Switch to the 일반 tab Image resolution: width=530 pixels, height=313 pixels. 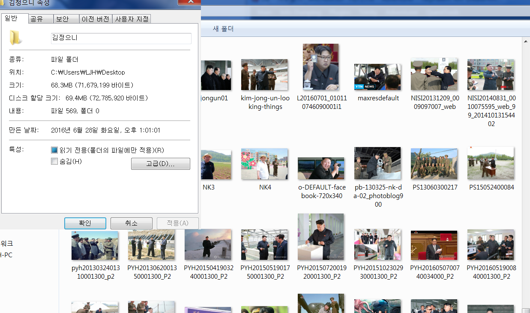(x=15, y=18)
